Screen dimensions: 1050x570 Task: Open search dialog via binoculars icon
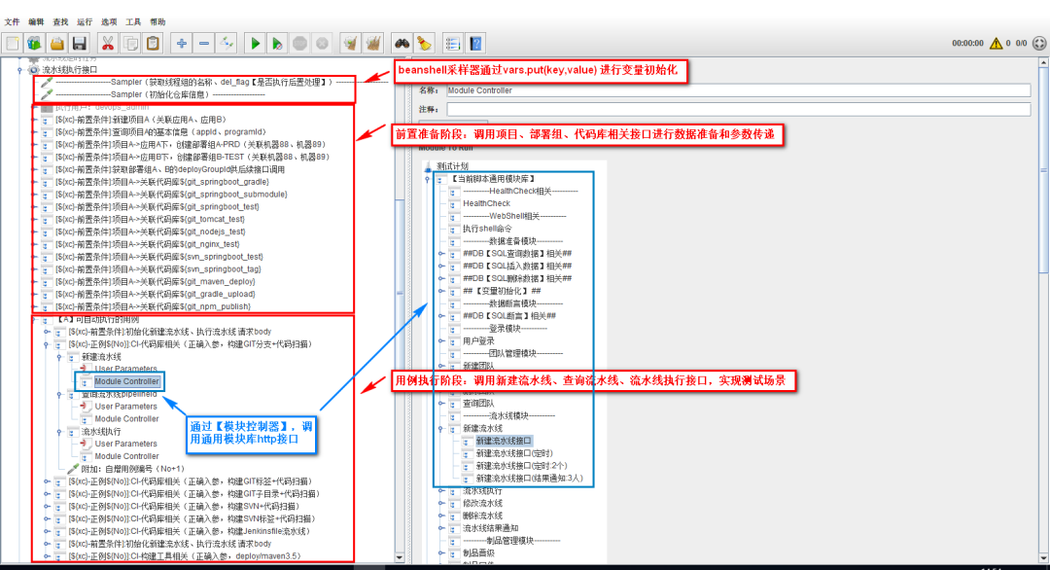click(401, 43)
